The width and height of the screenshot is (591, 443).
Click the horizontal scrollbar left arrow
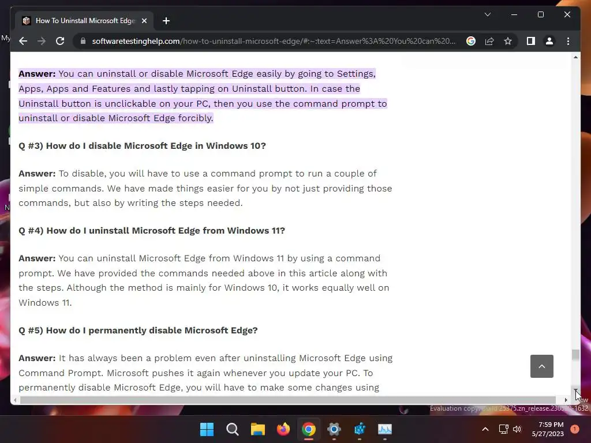click(x=15, y=400)
